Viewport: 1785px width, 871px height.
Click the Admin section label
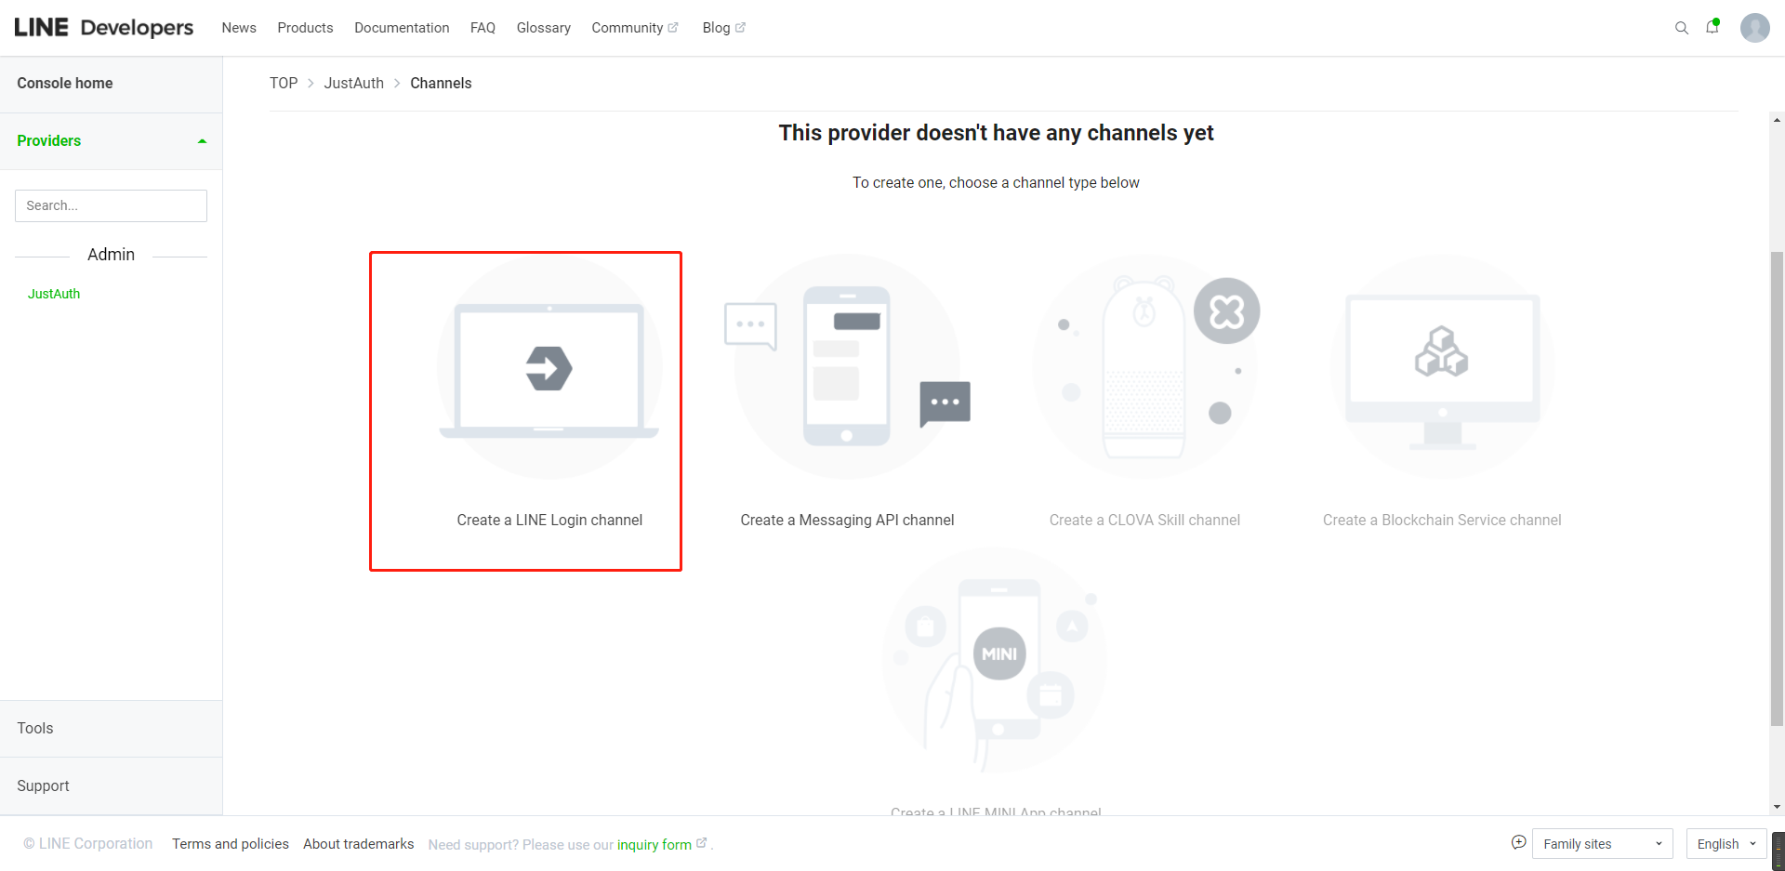[x=111, y=255]
